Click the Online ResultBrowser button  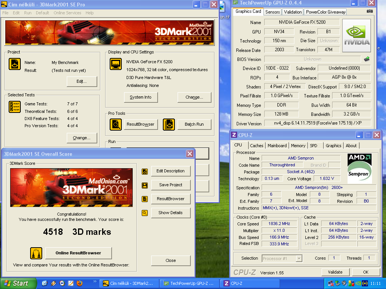(78, 253)
